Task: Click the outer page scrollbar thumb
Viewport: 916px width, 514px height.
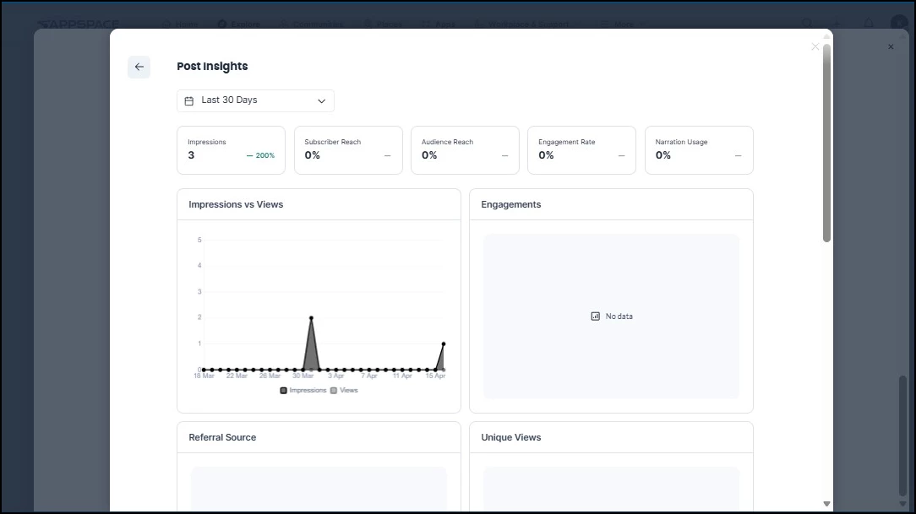Action: coord(902,436)
